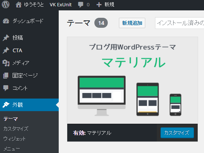Open the 新規 menu in top bar
The width and height of the screenshot is (204, 153).
(x=109, y=5)
